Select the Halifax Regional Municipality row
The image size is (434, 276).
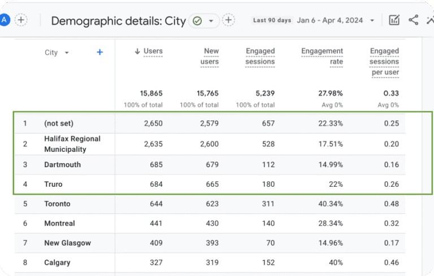(72, 144)
